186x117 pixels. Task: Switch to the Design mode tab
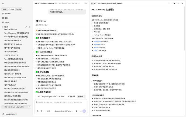(19, 9)
